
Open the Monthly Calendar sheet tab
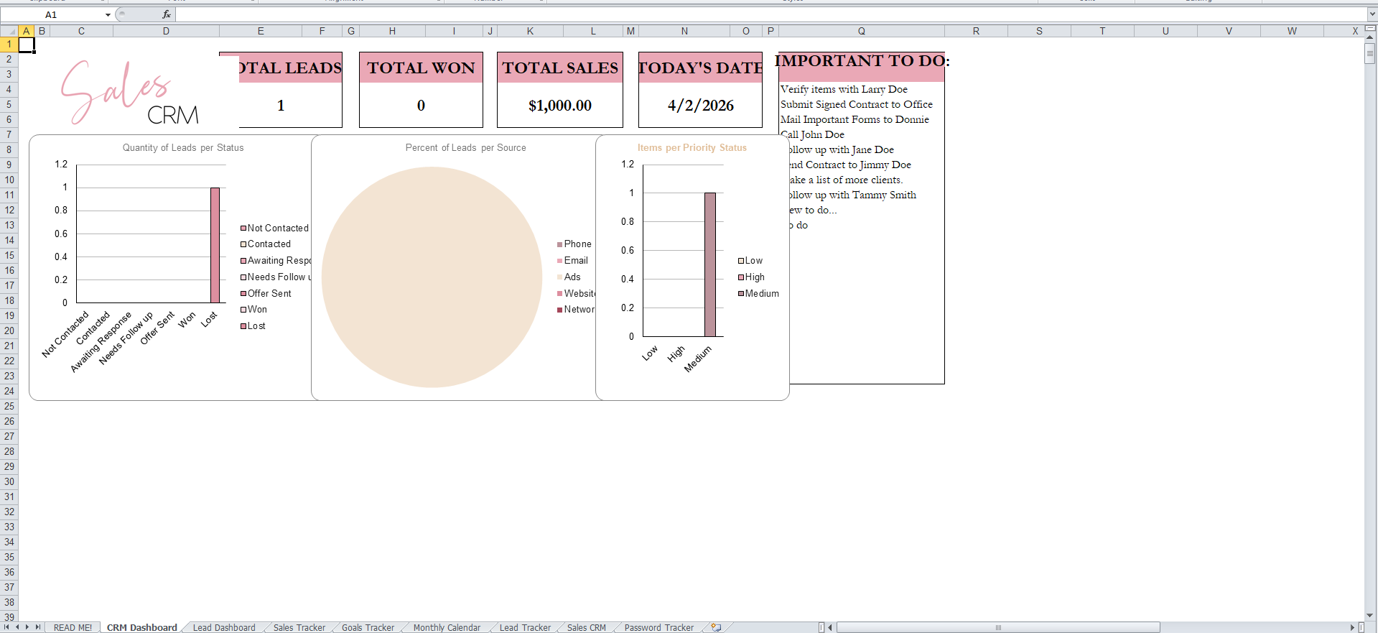coord(447,627)
